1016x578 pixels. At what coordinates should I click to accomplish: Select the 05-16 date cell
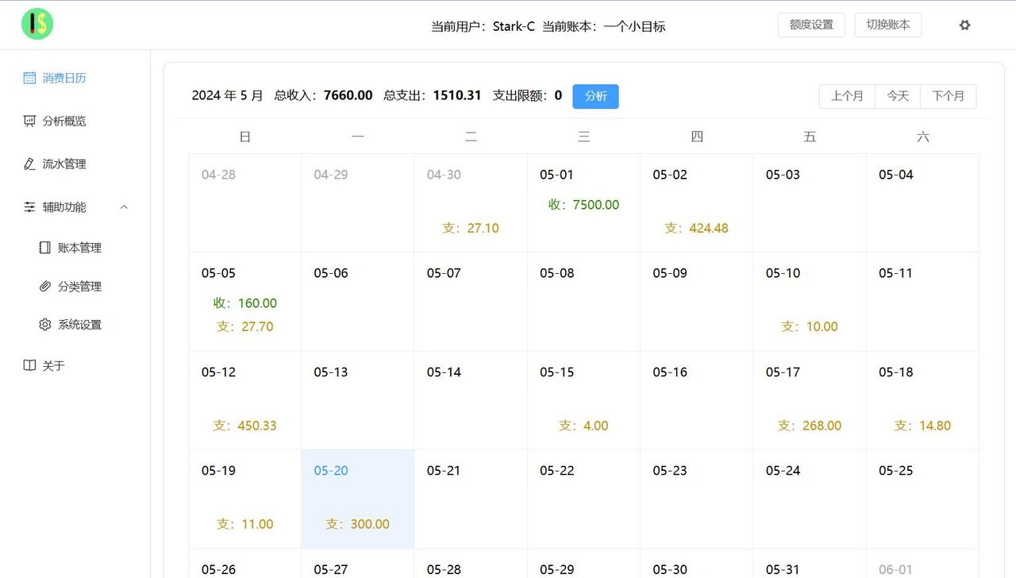click(x=697, y=400)
